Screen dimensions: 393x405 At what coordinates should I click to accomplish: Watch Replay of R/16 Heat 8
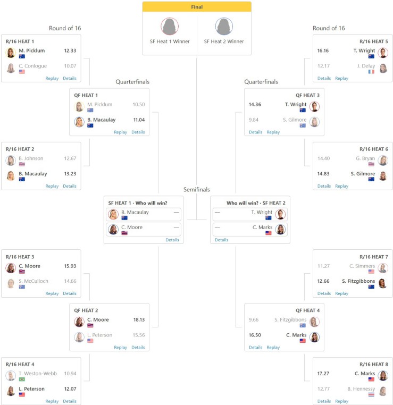coord(342,401)
